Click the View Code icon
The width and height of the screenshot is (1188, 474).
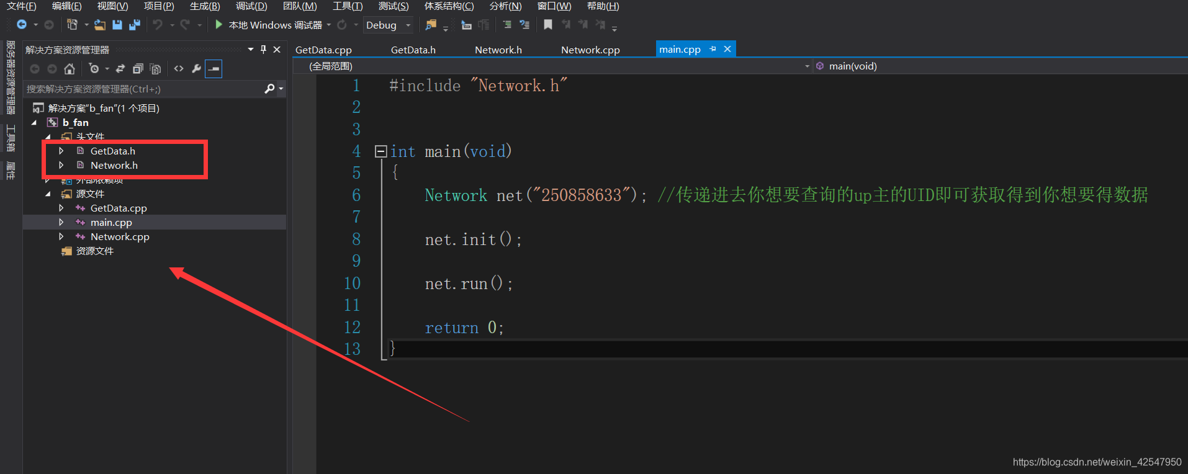point(179,69)
